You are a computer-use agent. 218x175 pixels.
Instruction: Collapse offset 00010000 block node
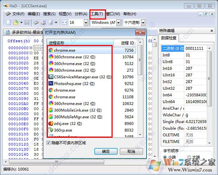(31, 53)
